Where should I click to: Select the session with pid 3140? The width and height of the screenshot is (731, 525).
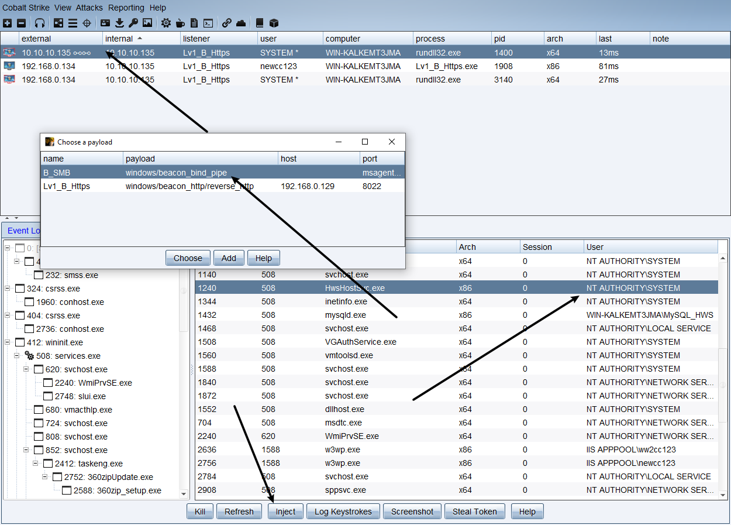(365, 80)
